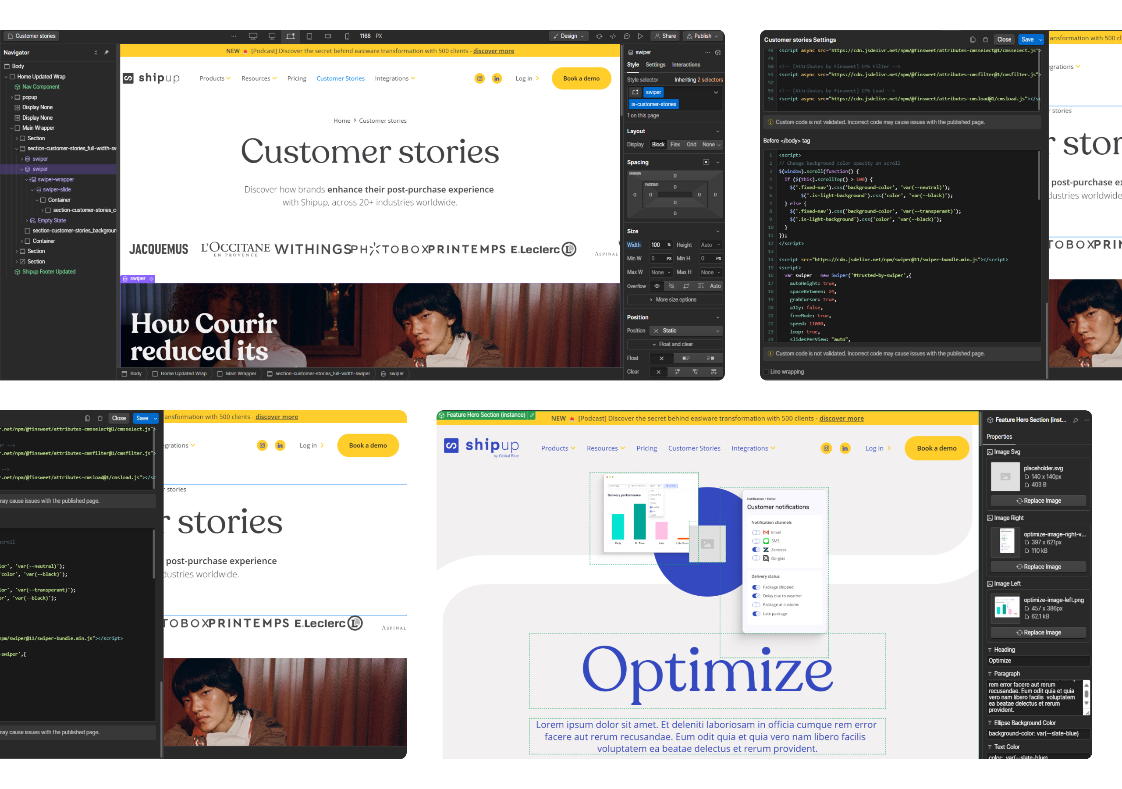Click the Instagram icon in the Designer canvas navbar
Image resolution: width=1122 pixels, height=789 pixels.
click(x=479, y=78)
